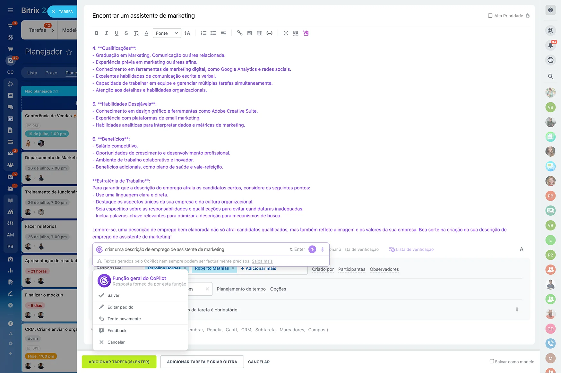Open the Fonte dropdown

pyautogui.click(x=167, y=33)
